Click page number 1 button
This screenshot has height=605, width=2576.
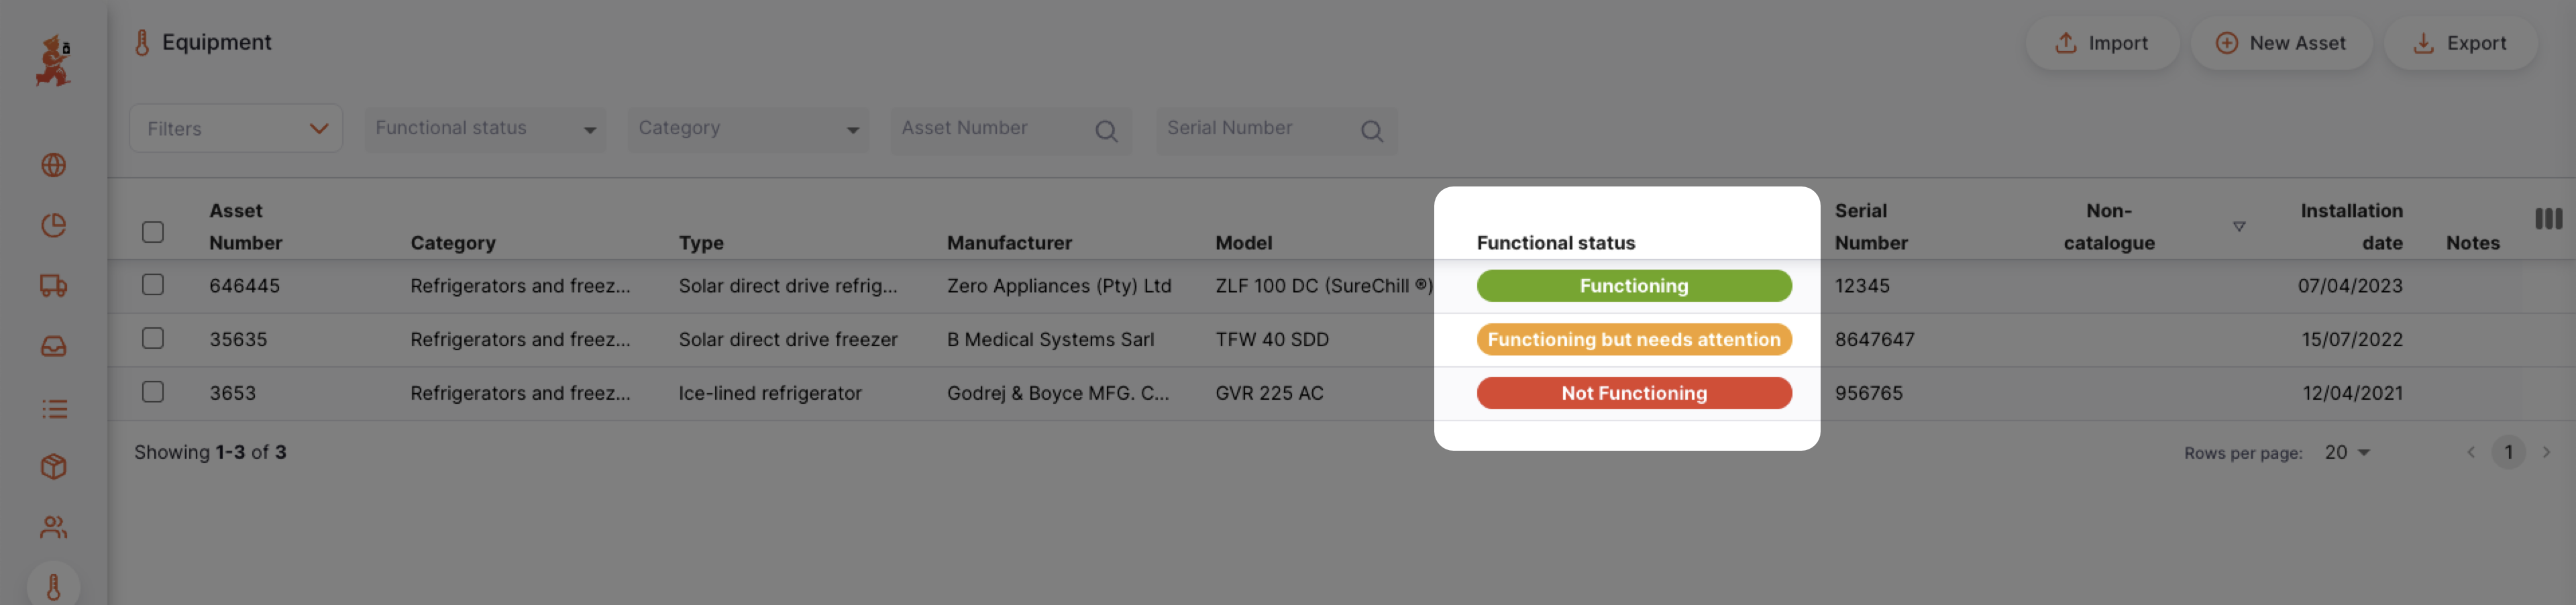click(2508, 453)
